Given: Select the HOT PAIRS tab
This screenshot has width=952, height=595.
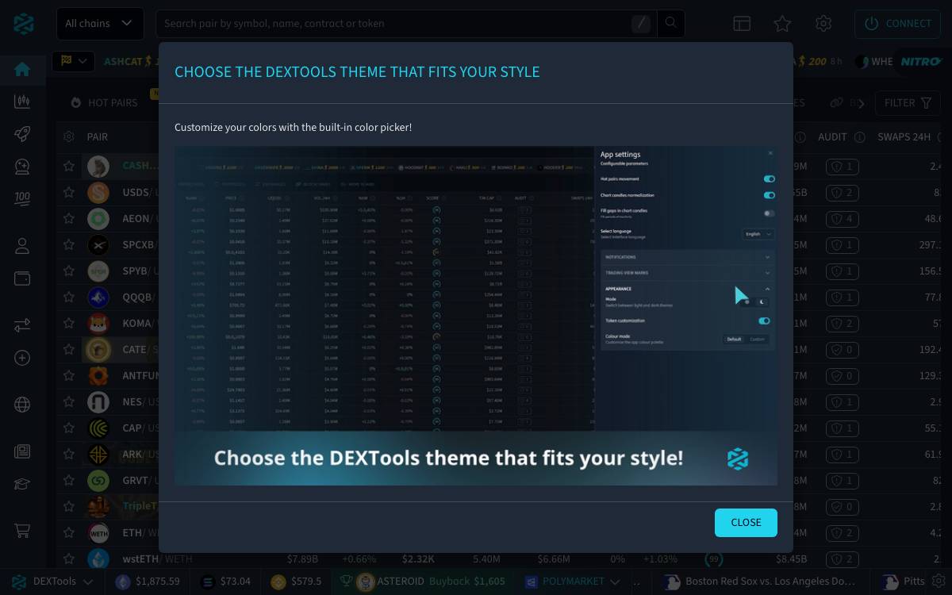Looking at the screenshot, I should (x=105, y=102).
